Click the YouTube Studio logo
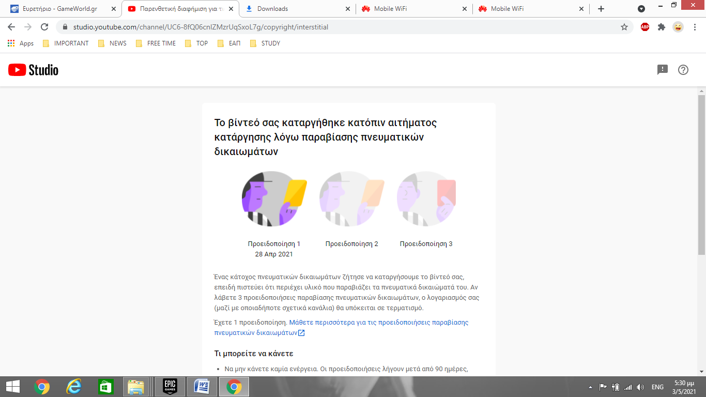The image size is (706, 397). tap(33, 70)
